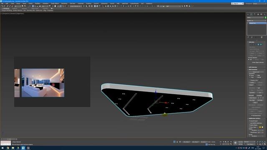Select Element sub-object level icon
The width and height of the screenshot is (267, 150).
pyautogui.click(x=261, y=45)
